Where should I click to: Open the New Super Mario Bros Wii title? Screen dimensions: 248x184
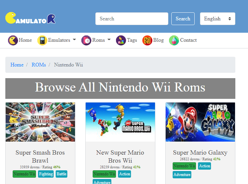[120, 156]
